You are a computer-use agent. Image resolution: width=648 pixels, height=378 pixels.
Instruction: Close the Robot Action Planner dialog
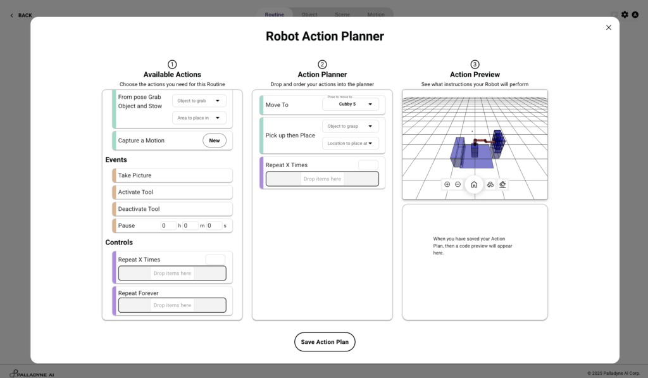(x=609, y=27)
